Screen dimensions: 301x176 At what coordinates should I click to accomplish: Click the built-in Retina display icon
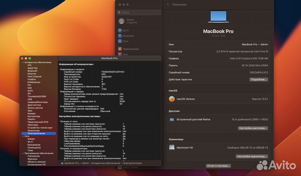click(x=172, y=120)
